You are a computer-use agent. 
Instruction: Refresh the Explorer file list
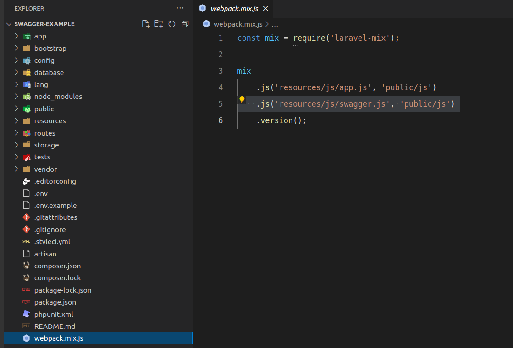171,24
